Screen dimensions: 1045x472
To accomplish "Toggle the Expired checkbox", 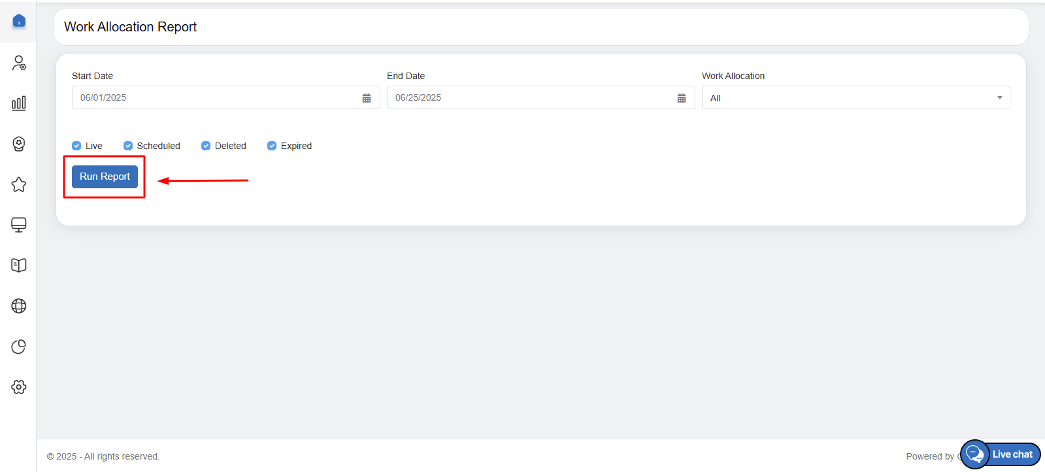I will pyautogui.click(x=272, y=146).
